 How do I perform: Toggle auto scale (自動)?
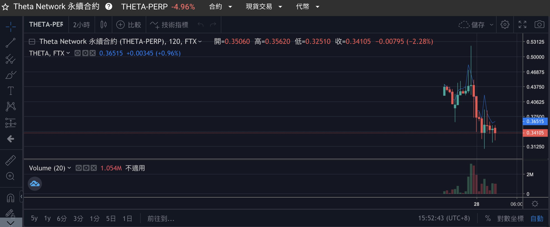point(537,219)
